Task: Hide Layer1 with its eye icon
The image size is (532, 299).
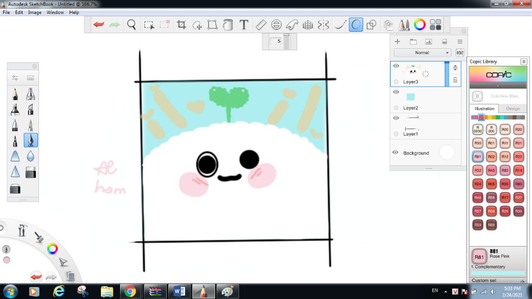Action: tap(396, 118)
